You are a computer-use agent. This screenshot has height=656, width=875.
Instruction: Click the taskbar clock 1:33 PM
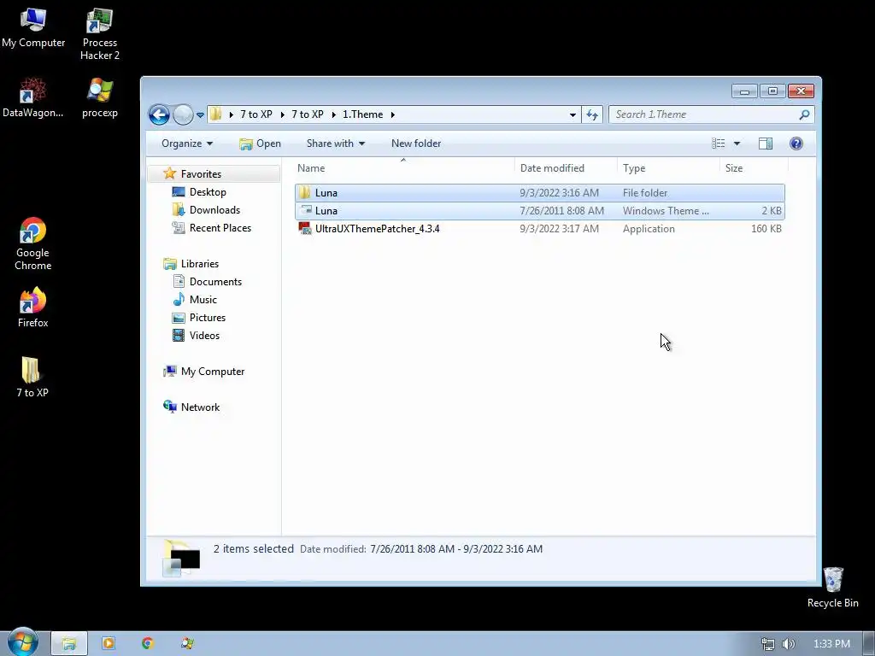831,644
